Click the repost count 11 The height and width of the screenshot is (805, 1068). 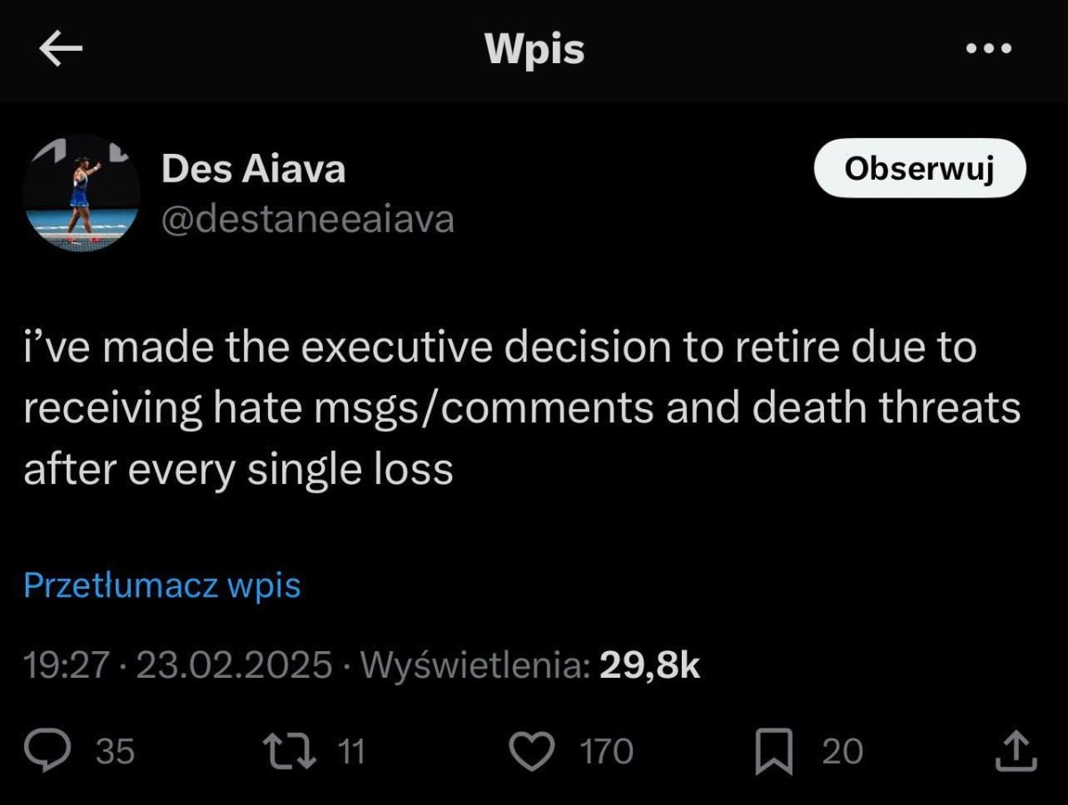click(x=352, y=753)
